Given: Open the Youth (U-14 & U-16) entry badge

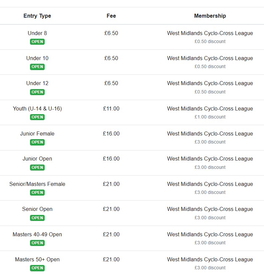Looking at the screenshot, I should tap(37, 117).
